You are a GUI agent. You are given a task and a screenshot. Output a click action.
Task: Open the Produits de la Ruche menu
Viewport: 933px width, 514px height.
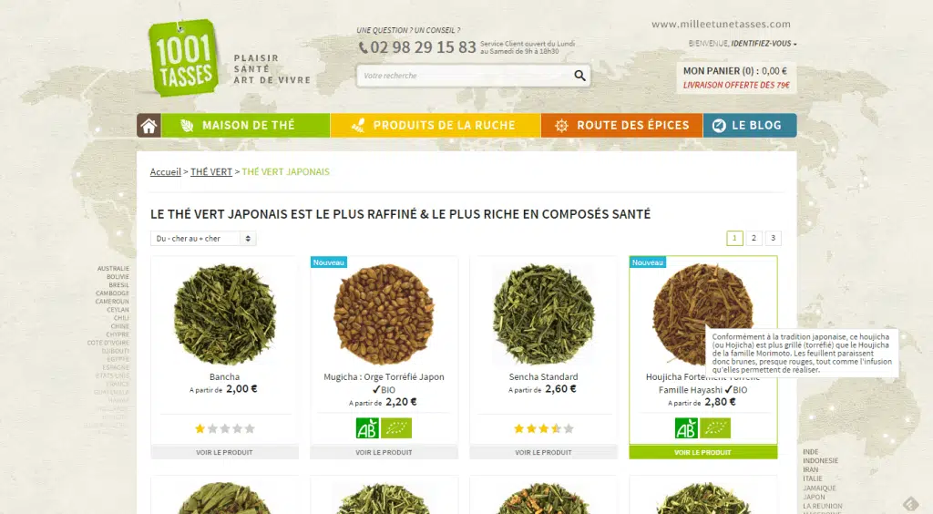tap(436, 126)
